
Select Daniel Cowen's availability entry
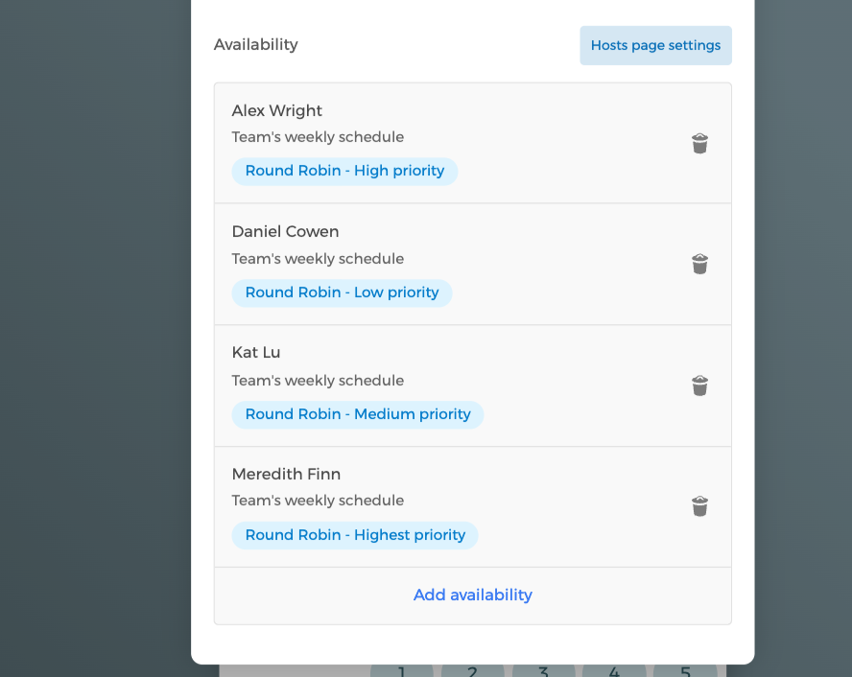(318, 258)
